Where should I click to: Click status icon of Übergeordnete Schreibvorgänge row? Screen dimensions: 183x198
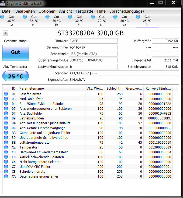coord(6,137)
